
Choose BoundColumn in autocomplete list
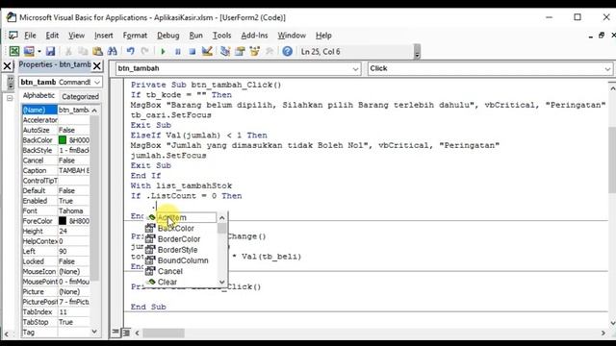pyautogui.click(x=181, y=260)
